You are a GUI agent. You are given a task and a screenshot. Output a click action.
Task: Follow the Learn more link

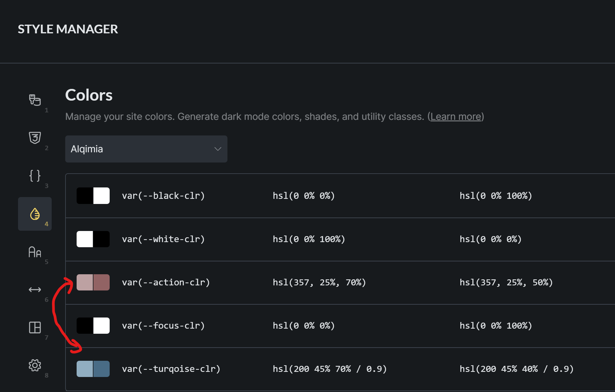(x=455, y=117)
